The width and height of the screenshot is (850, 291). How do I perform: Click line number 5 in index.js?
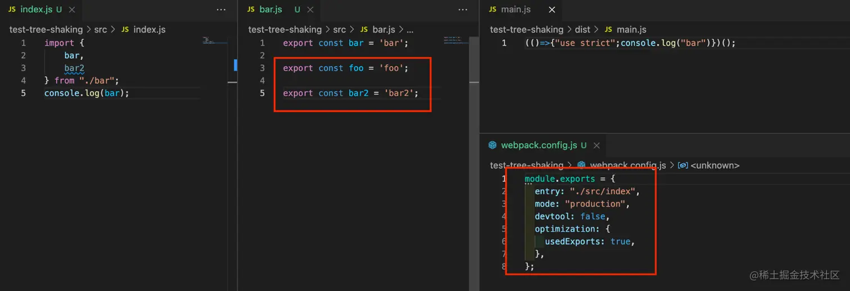pos(24,93)
